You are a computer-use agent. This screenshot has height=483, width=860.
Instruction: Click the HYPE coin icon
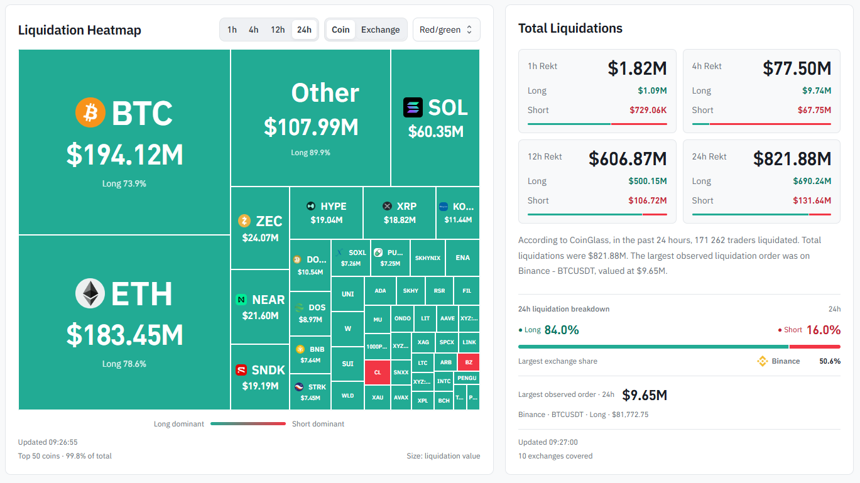coord(310,206)
